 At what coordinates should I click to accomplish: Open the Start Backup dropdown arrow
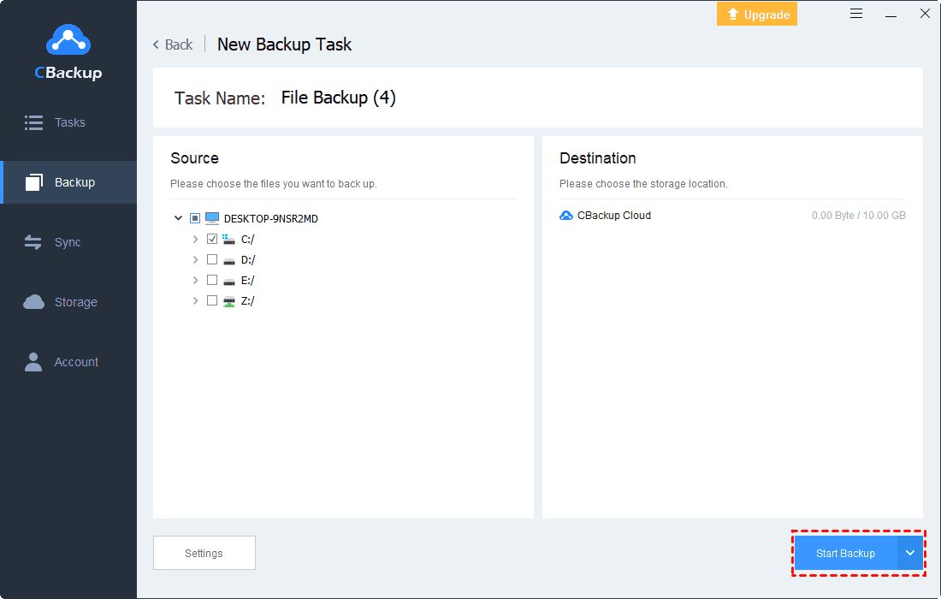[910, 553]
